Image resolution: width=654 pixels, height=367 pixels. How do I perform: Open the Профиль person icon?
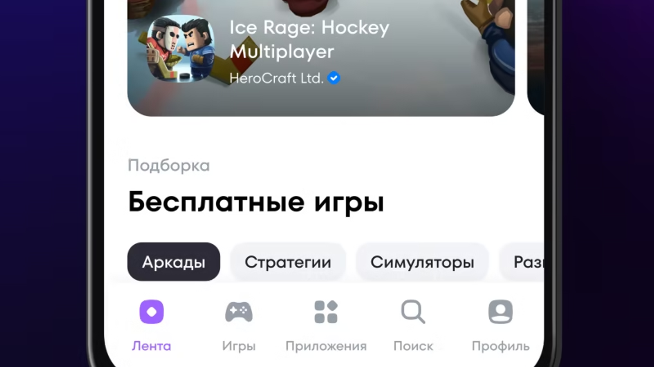(500, 312)
